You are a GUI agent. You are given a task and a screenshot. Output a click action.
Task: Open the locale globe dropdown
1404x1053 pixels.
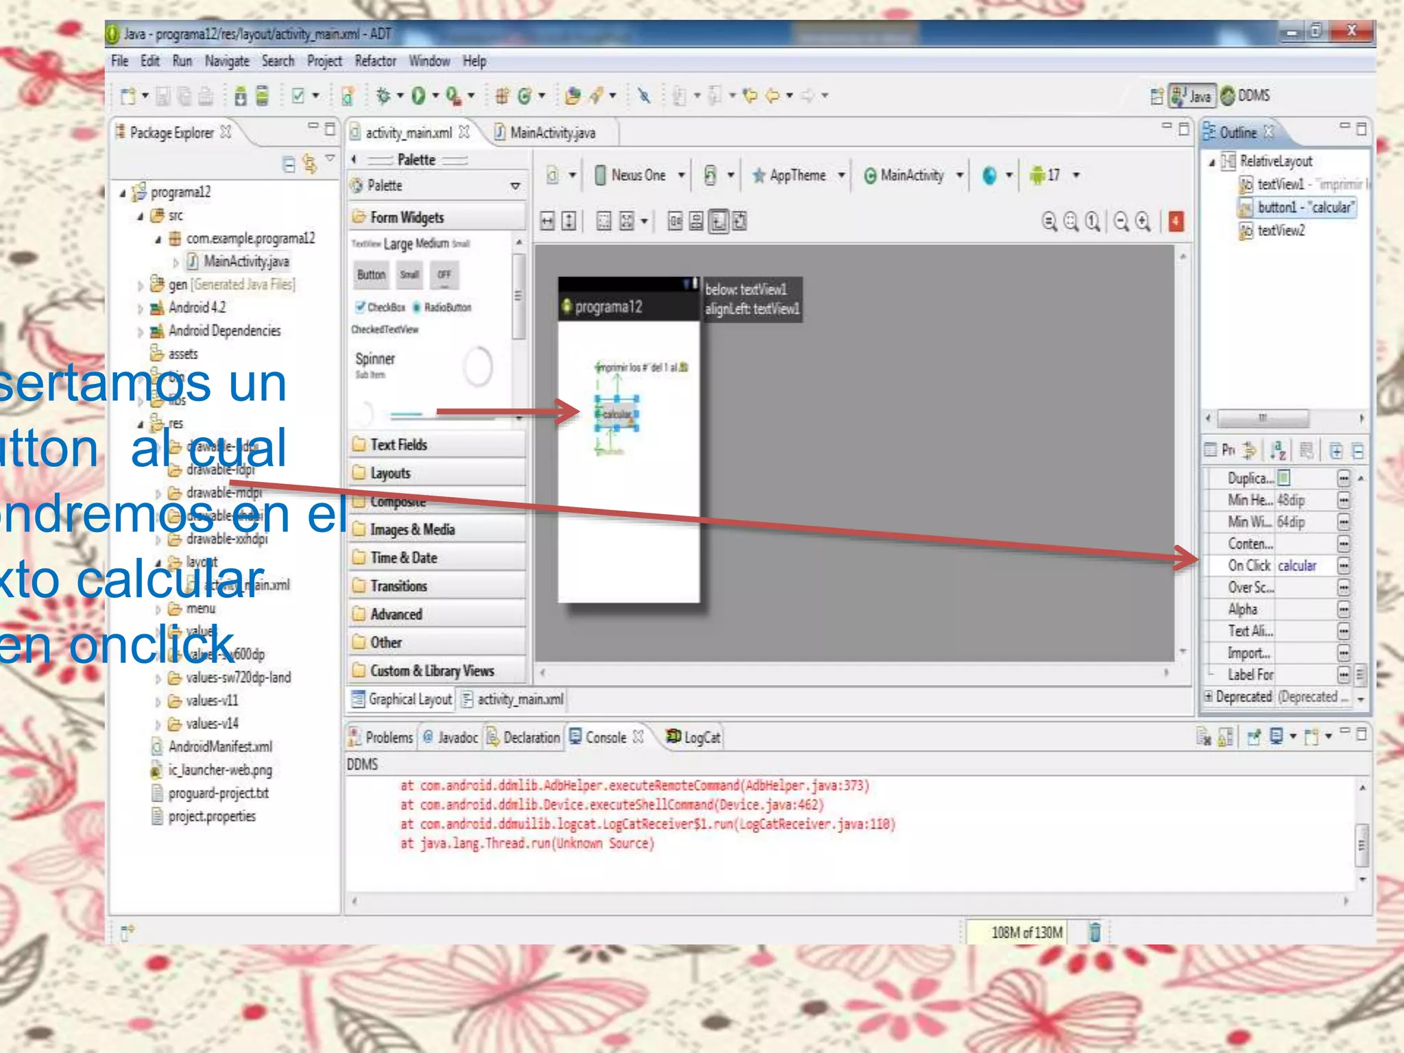pos(997,175)
